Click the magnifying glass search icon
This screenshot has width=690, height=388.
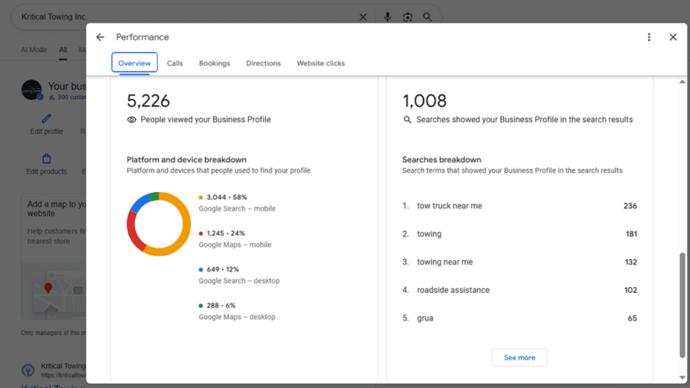[427, 17]
